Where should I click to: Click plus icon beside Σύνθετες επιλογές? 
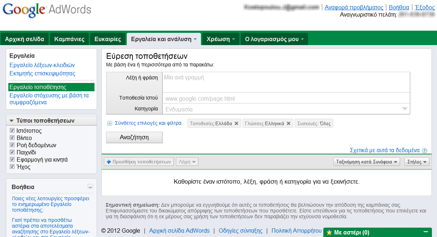(x=110, y=123)
